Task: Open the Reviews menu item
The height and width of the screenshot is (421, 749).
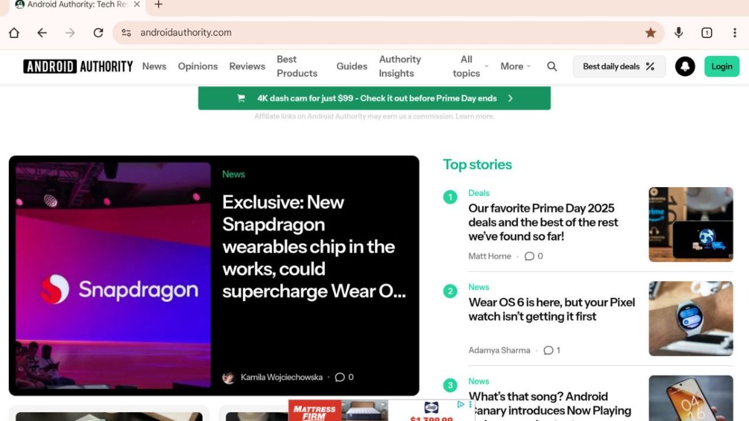Action: point(247,66)
